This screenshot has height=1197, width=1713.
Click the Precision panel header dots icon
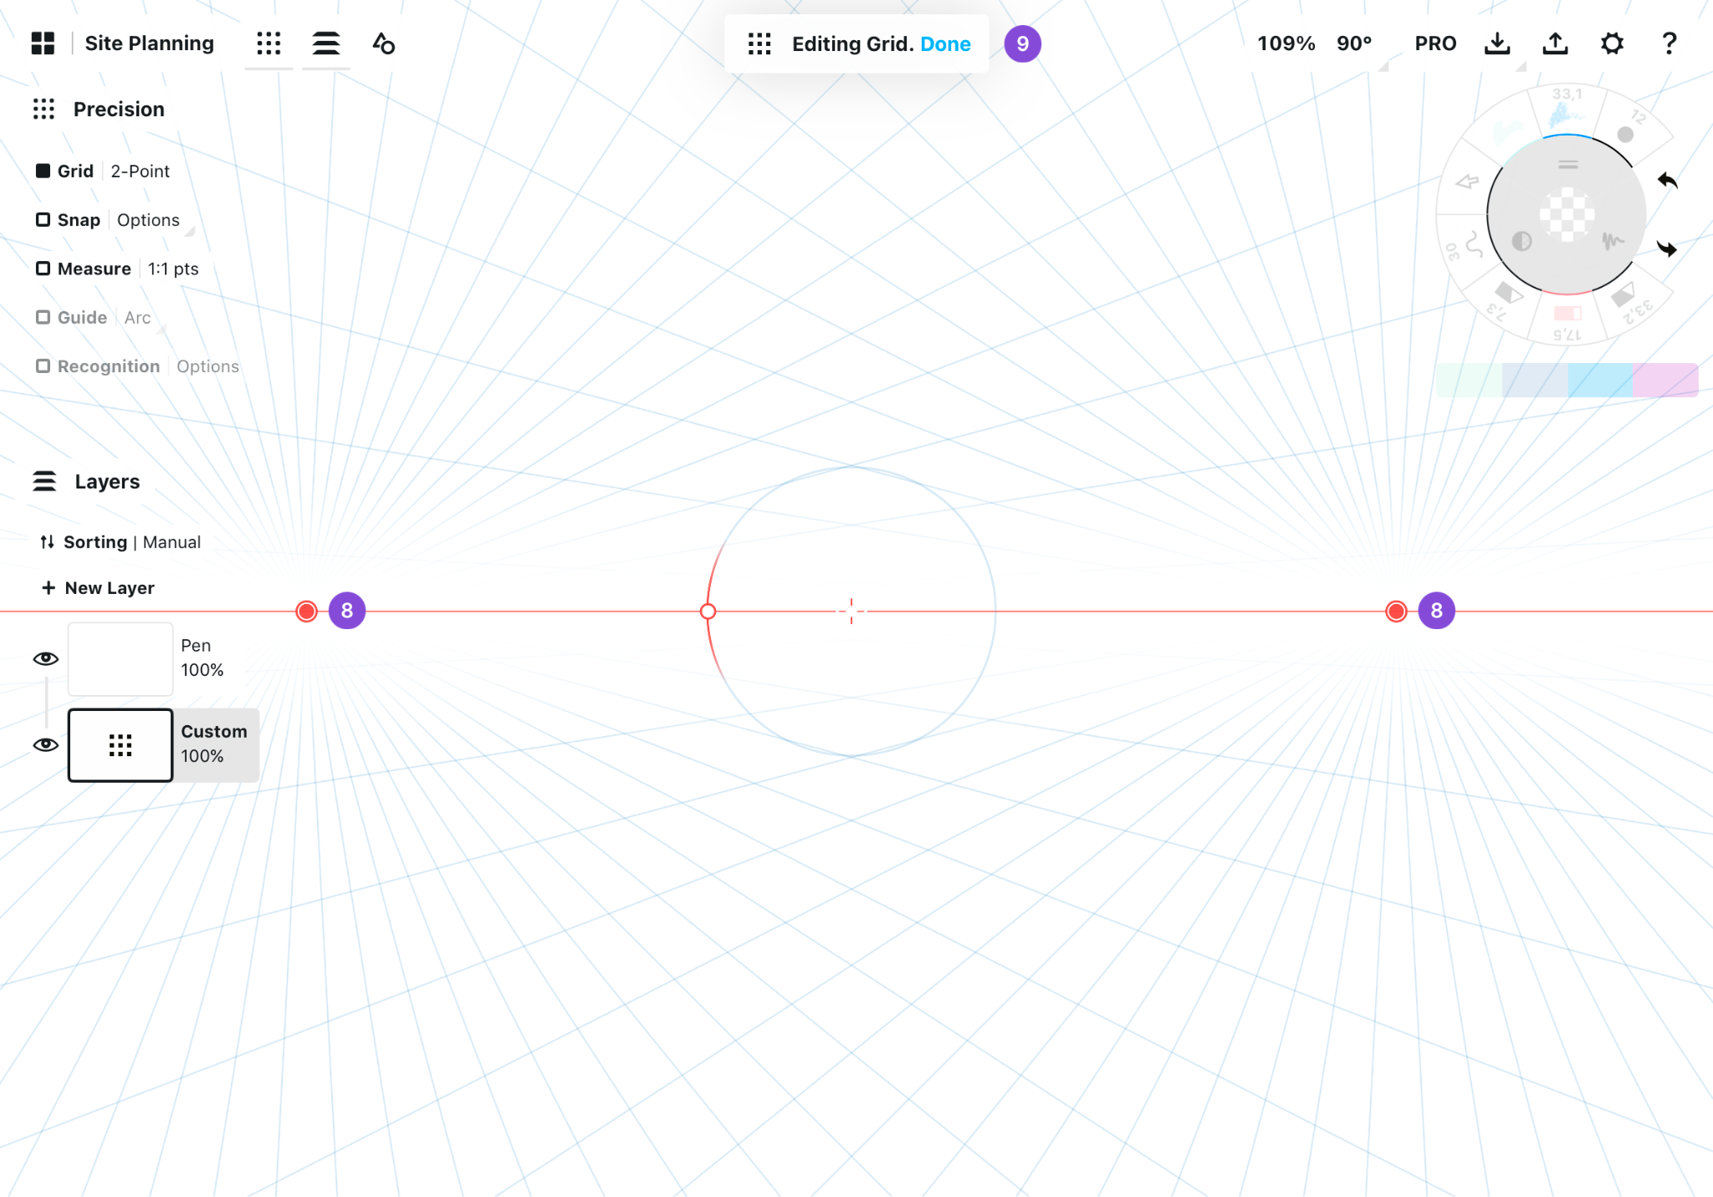click(43, 109)
